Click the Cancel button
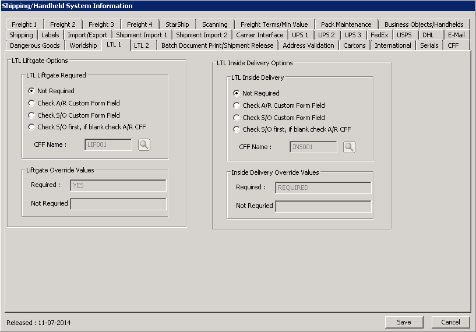Image resolution: width=476 pixels, height=332 pixels. pyautogui.click(x=450, y=322)
